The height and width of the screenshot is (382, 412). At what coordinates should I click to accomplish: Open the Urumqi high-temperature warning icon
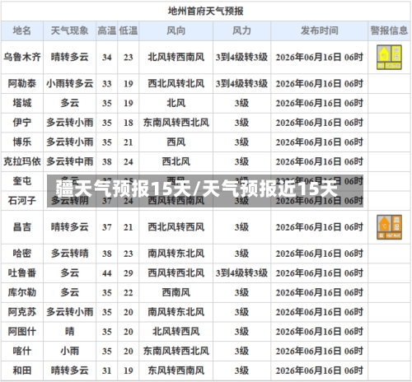tap(389, 57)
